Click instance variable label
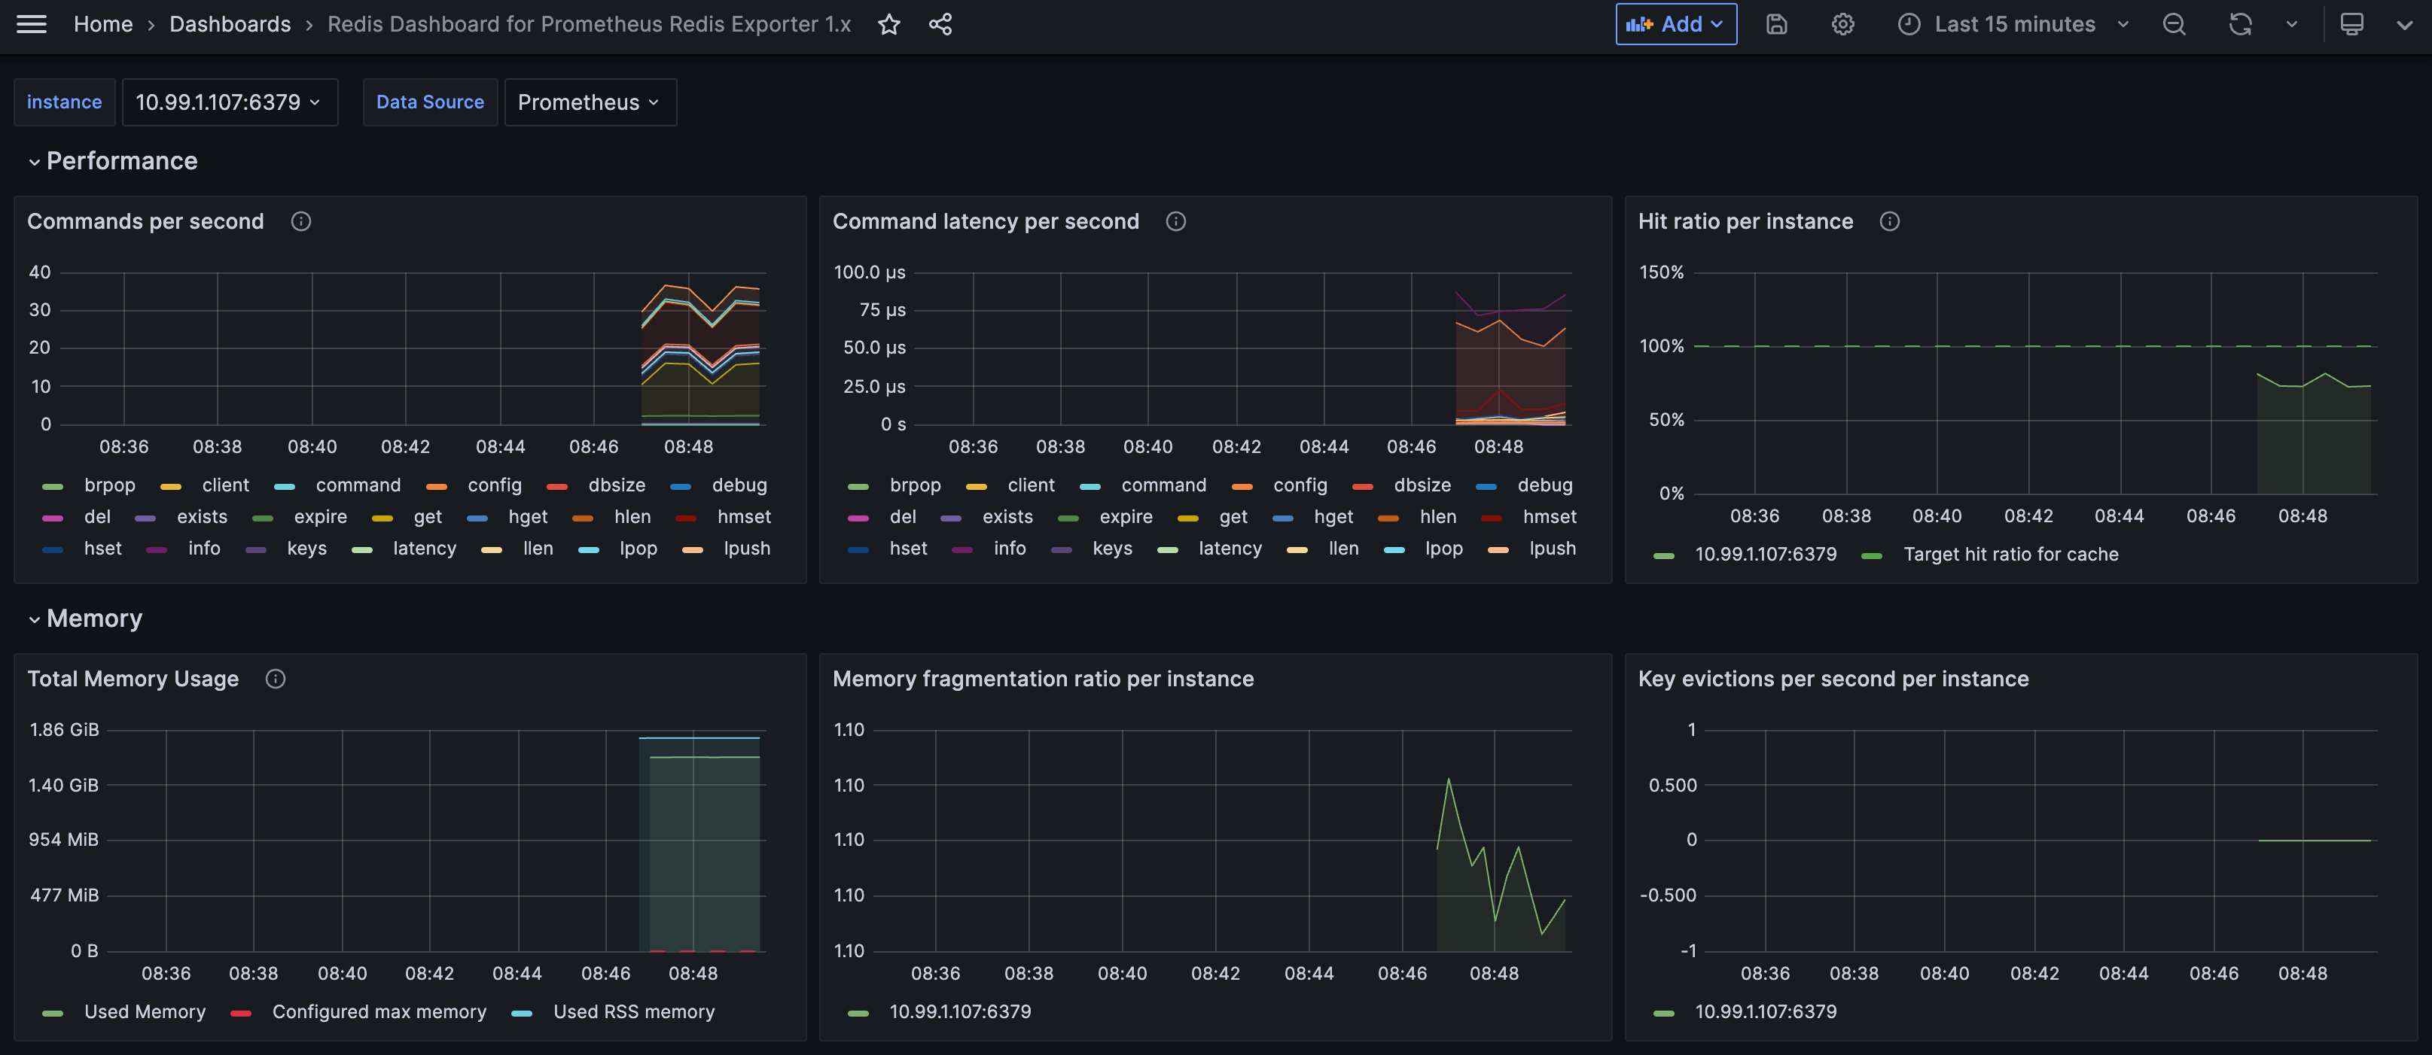 tap(64, 102)
